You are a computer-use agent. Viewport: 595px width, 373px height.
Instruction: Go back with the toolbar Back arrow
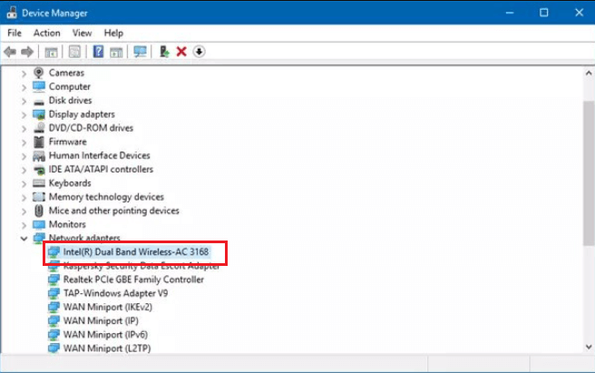[10, 52]
